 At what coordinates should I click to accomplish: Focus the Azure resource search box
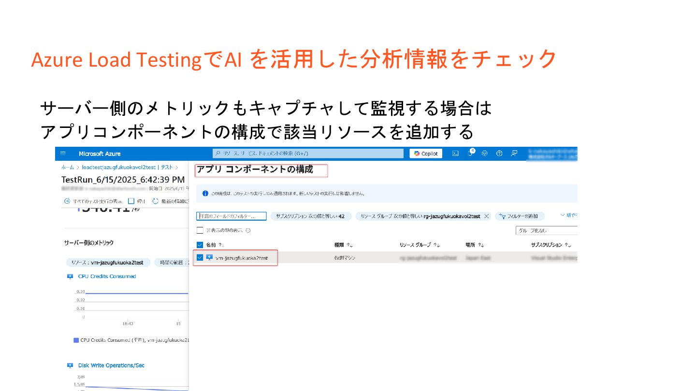click(308, 154)
